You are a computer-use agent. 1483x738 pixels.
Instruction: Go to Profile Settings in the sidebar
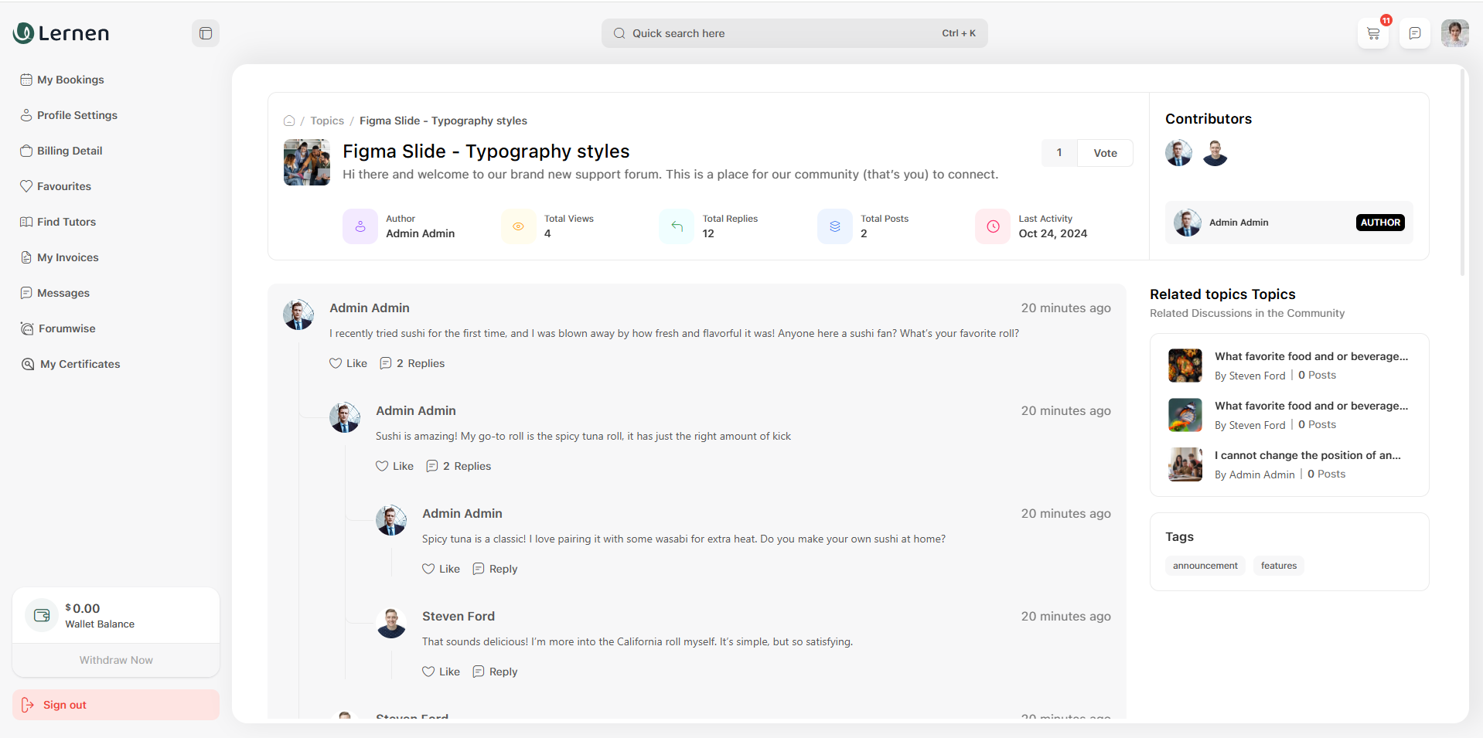click(x=77, y=115)
